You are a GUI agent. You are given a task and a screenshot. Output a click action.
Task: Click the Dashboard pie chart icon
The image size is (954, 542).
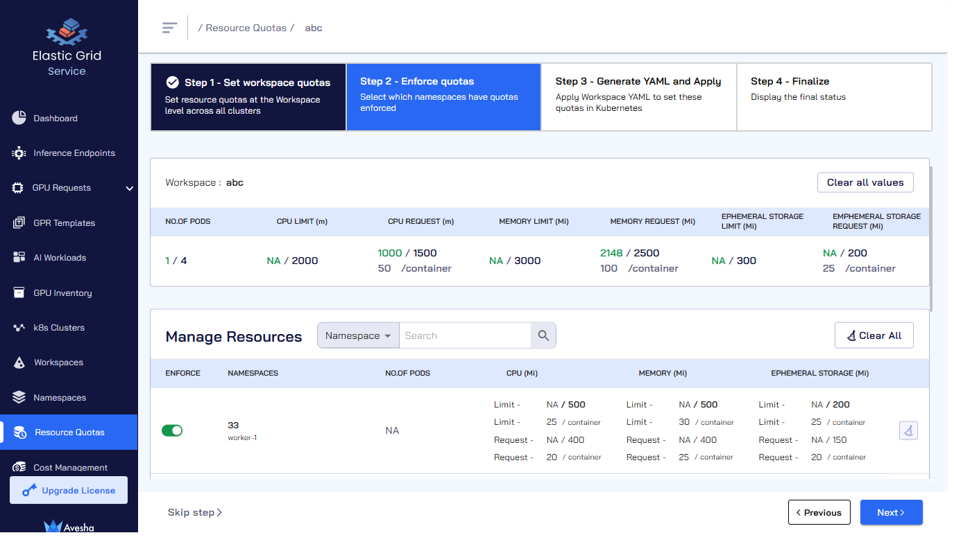[19, 118]
